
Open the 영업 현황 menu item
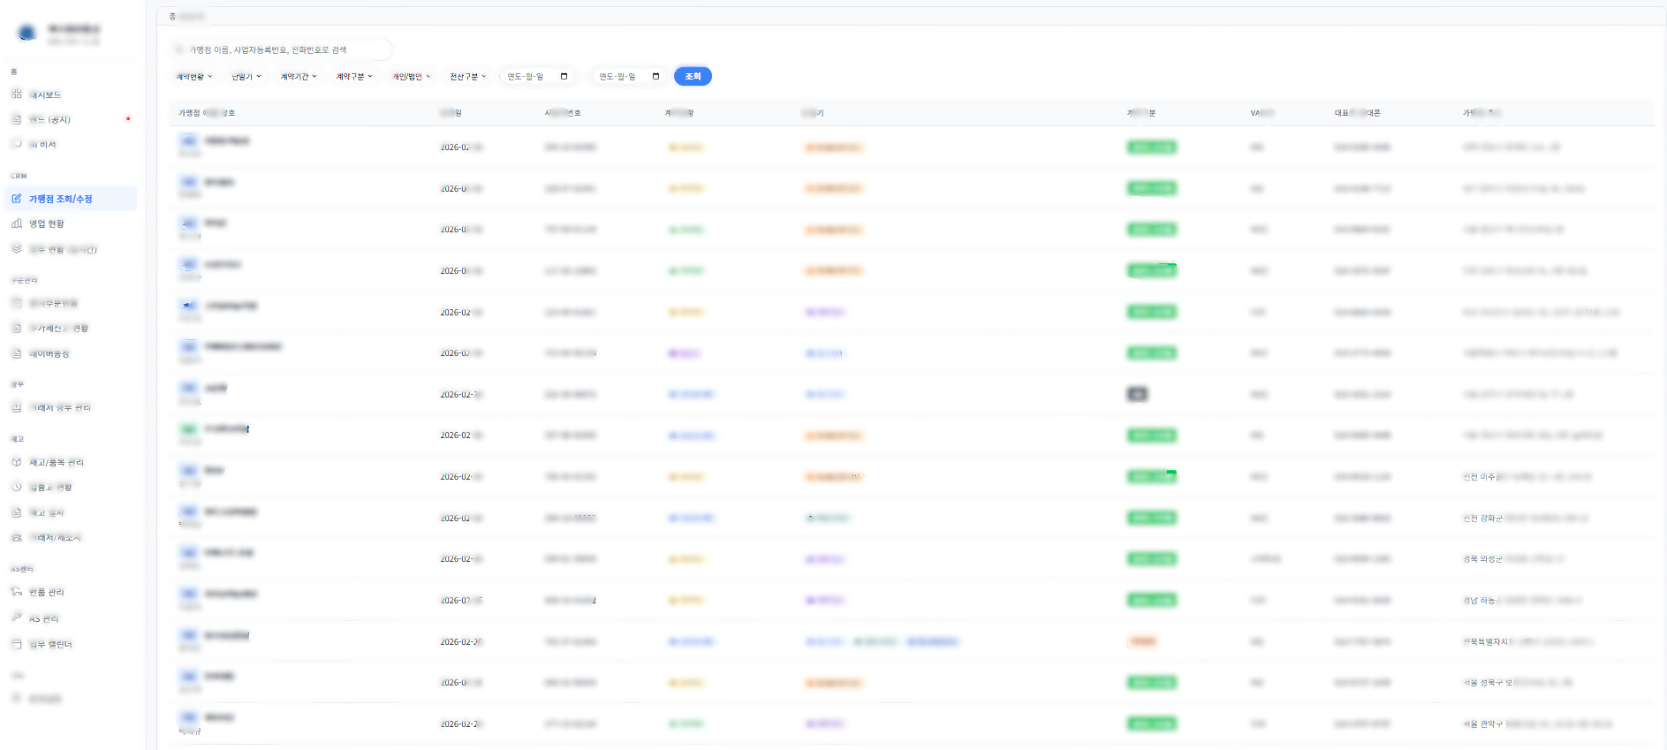pos(47,224)
